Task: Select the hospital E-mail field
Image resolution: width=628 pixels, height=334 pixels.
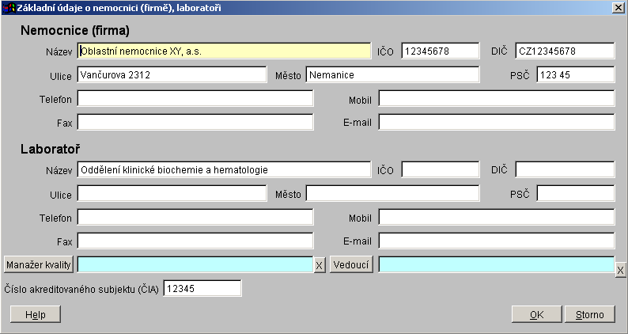Action: 496,122
